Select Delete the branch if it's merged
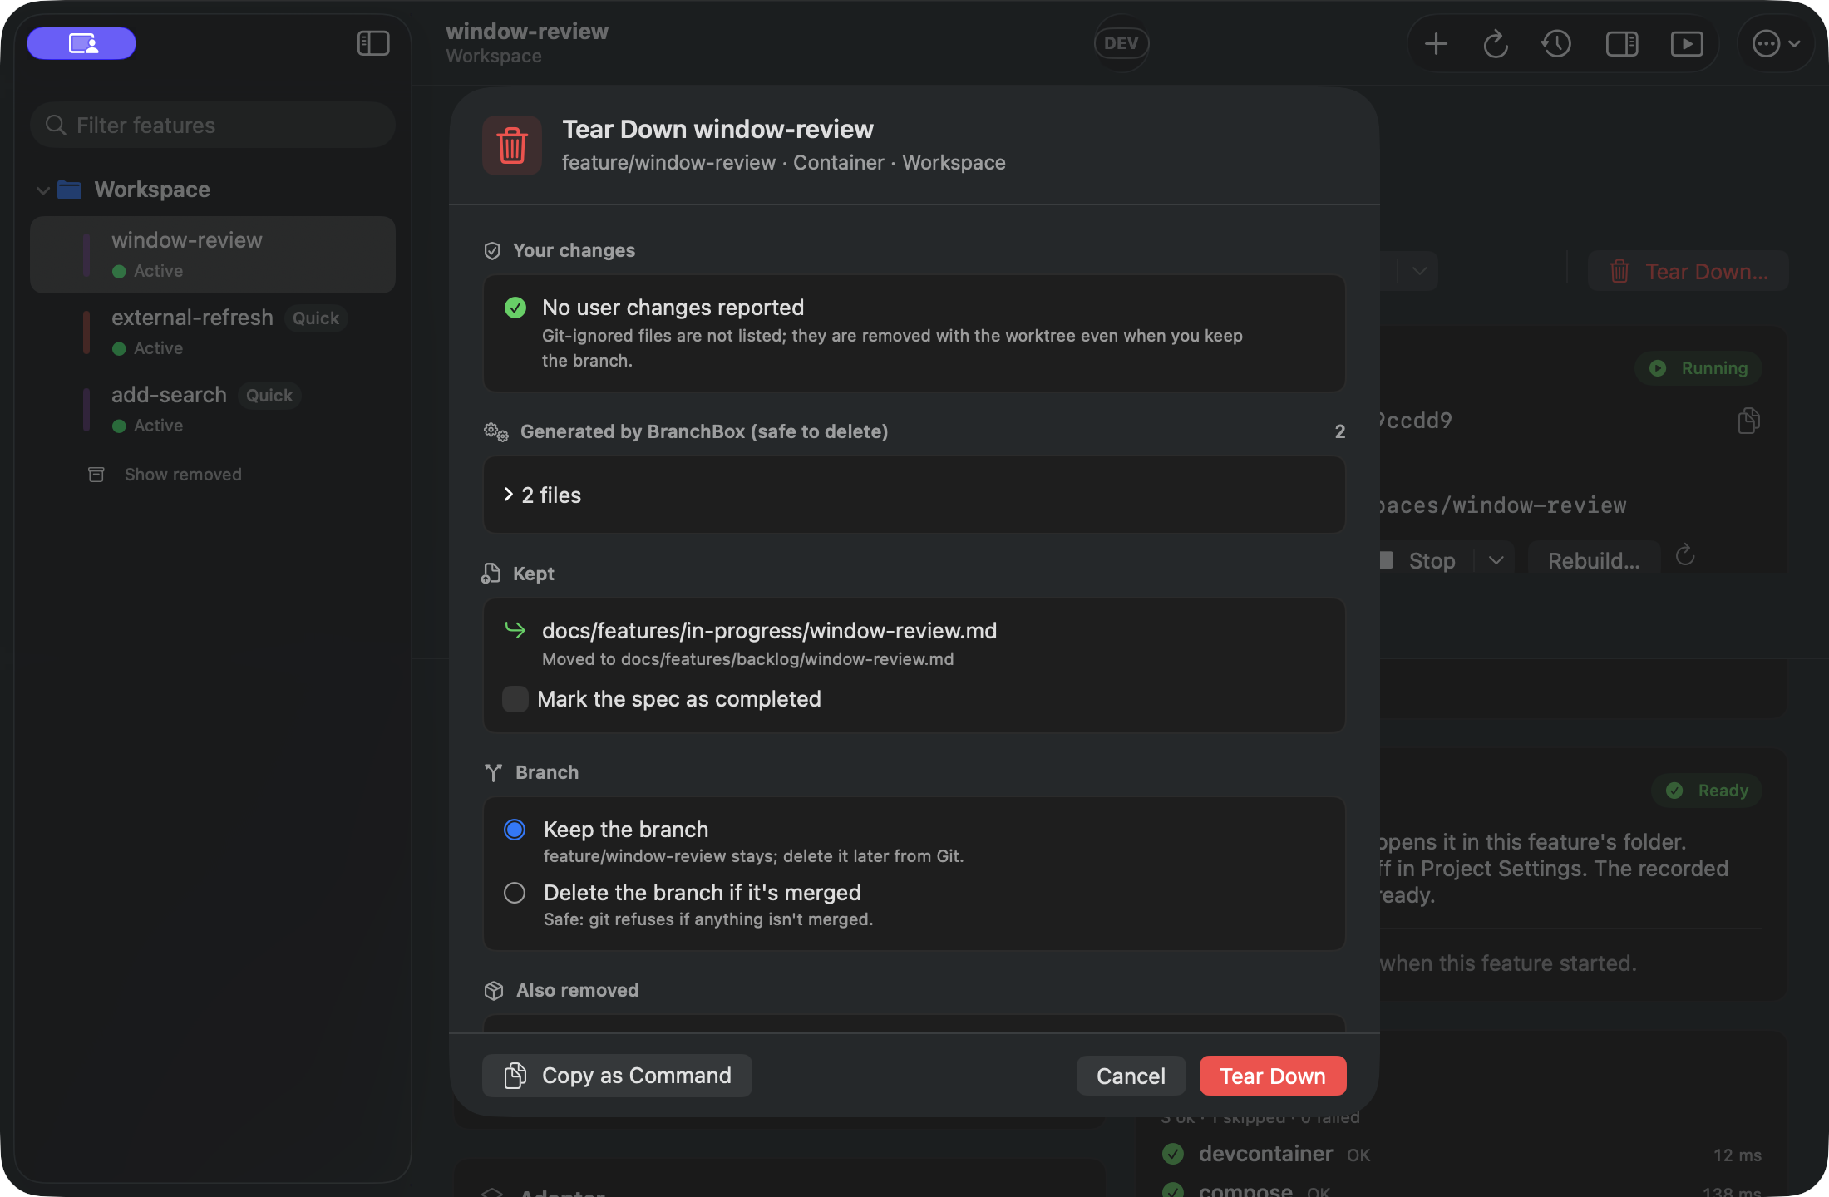1829x1197 pixels. [x=515, y=893]
